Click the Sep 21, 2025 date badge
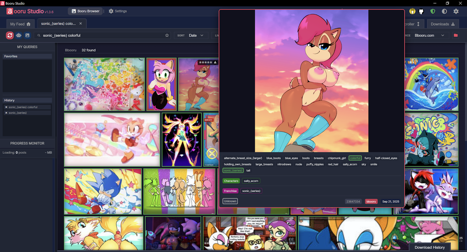This screenshot has height=252, width=467. (x=391, y=202)
